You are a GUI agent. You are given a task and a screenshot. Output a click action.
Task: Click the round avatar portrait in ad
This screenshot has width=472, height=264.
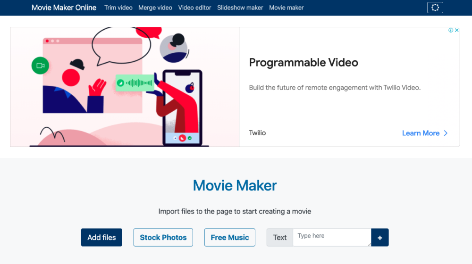tap(173, 48)
